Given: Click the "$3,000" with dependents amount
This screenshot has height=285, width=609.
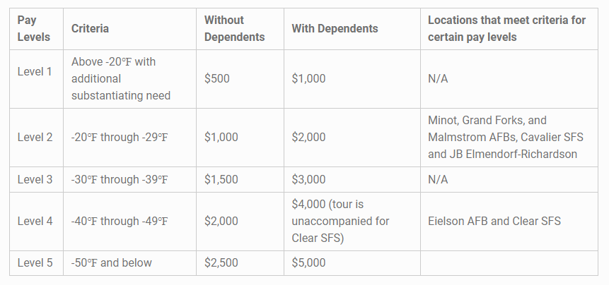Looking at the screenshot, I should click(x=308, y=179).
